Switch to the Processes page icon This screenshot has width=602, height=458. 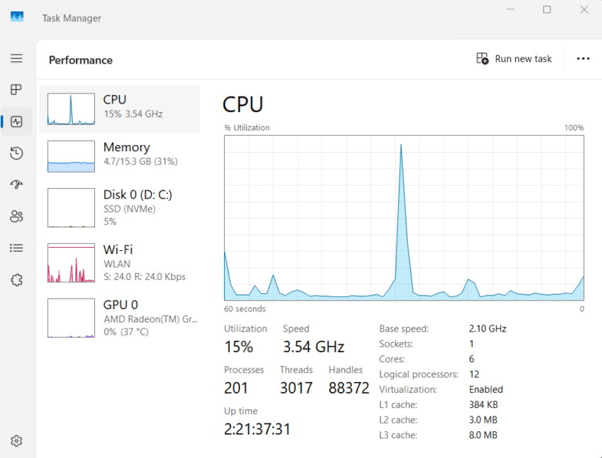16,90
